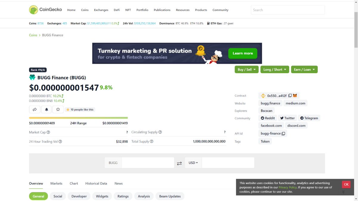Click the 24 Hour Trading Vol help icon
This screenshot has width=358, height=201.
pos(60,142)
